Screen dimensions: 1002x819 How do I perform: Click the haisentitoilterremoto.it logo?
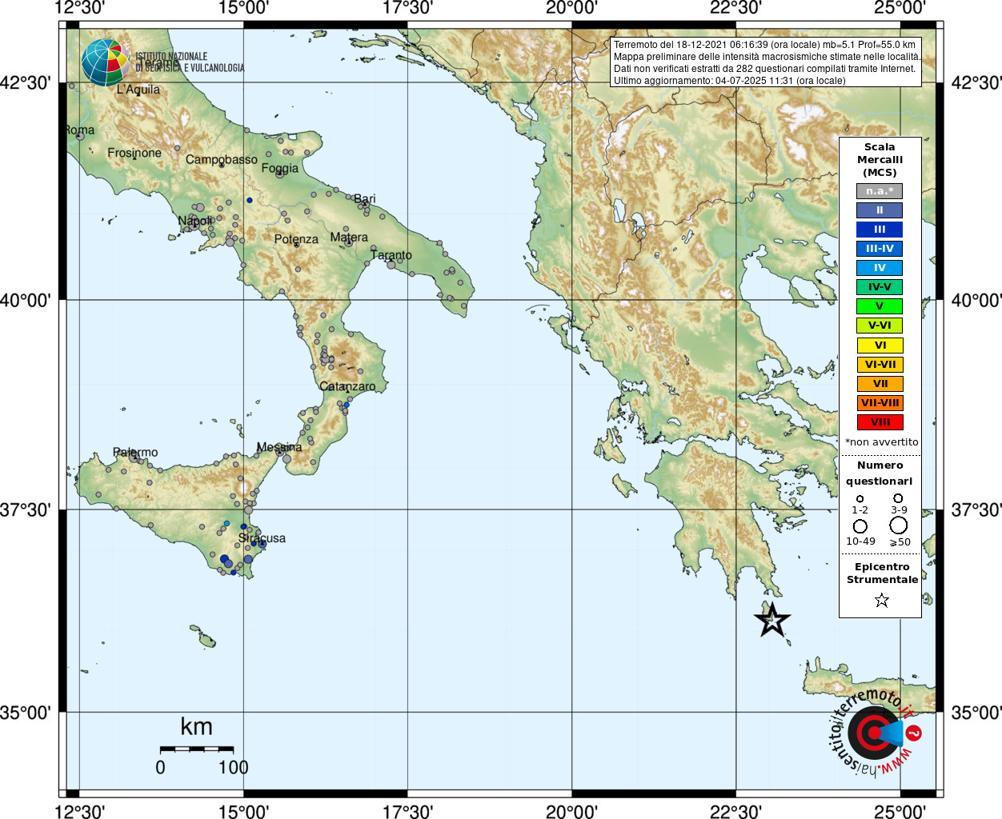(874, 732)
